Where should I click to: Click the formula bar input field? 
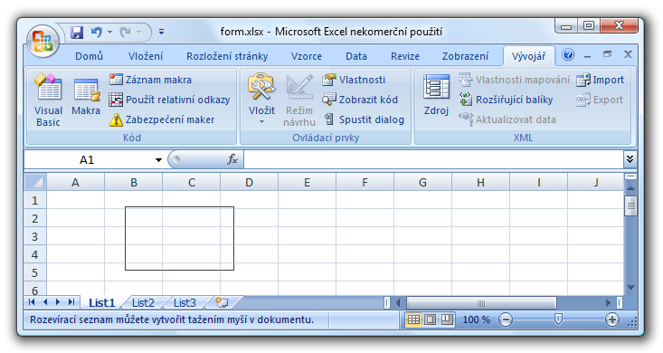pos(433,159)
